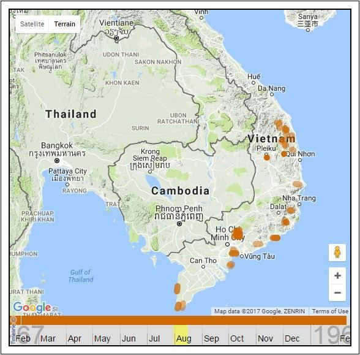Zoom out with the minus button

click(337, 292)
